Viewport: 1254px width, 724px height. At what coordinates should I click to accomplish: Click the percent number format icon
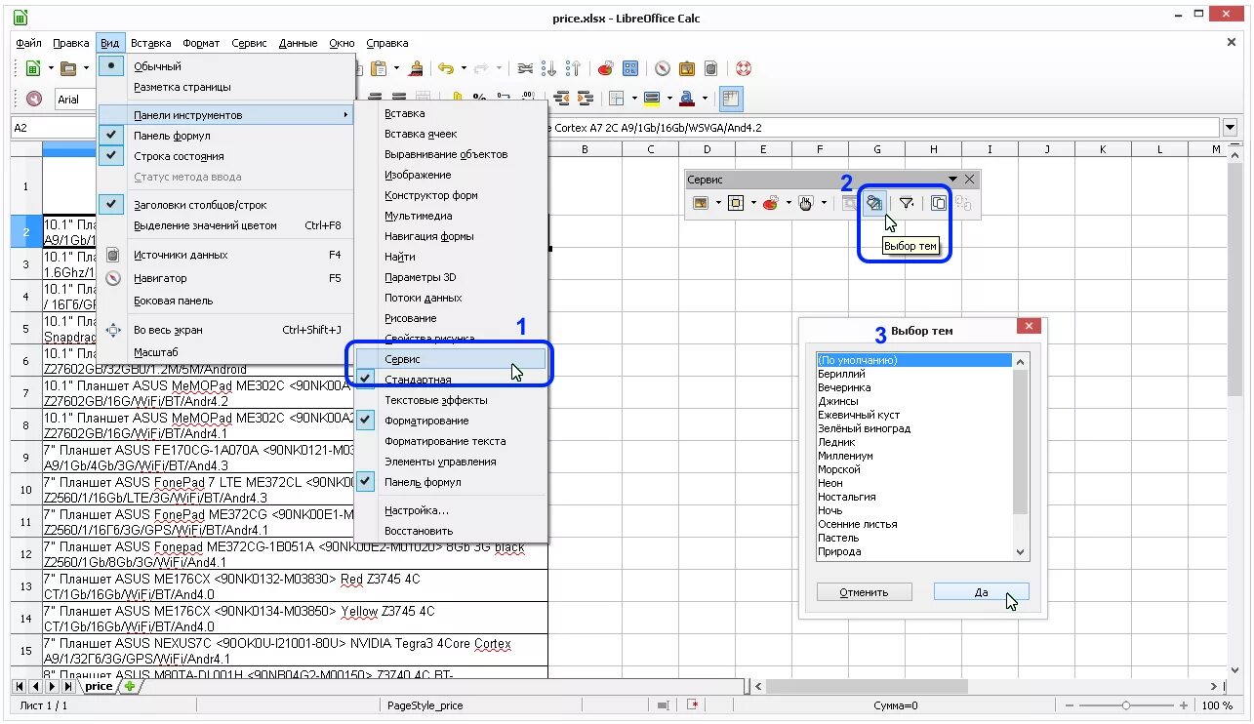click(479, 99)
